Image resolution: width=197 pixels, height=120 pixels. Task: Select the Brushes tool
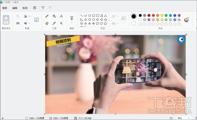[x=72, y=18]
